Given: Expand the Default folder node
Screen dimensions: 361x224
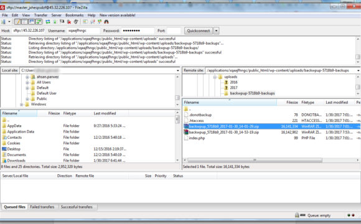Looking at the screenshot, I should pos(27,88).
